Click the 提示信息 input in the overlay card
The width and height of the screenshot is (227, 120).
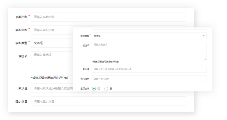[x=149, y=79]
